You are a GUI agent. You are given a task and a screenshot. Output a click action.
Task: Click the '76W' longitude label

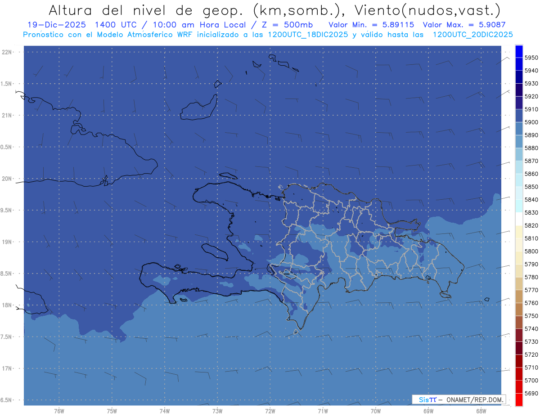pos(59,411)
